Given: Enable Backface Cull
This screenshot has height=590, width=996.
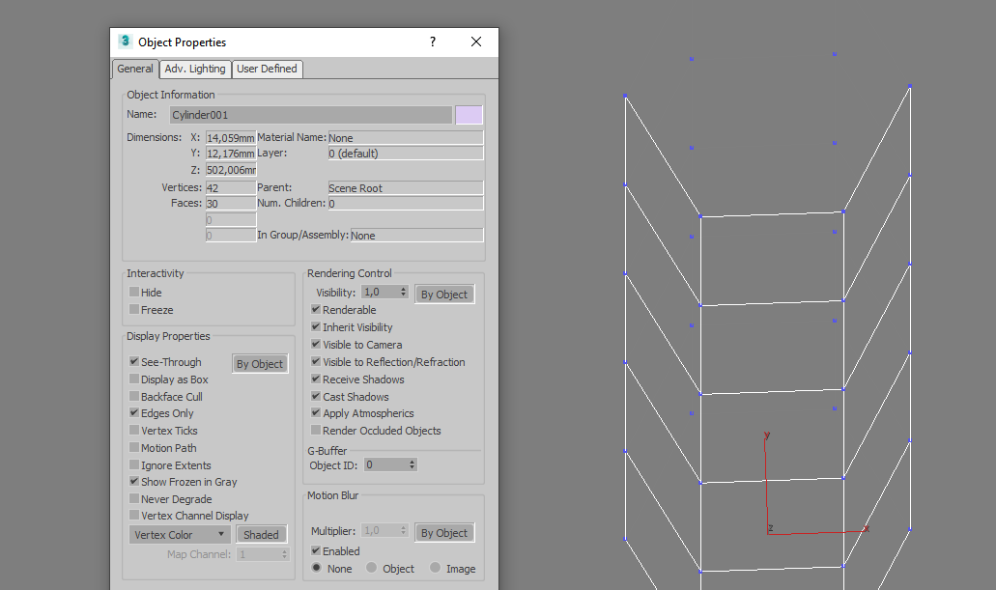Looking at the screenshot, I should pos(134,396).
